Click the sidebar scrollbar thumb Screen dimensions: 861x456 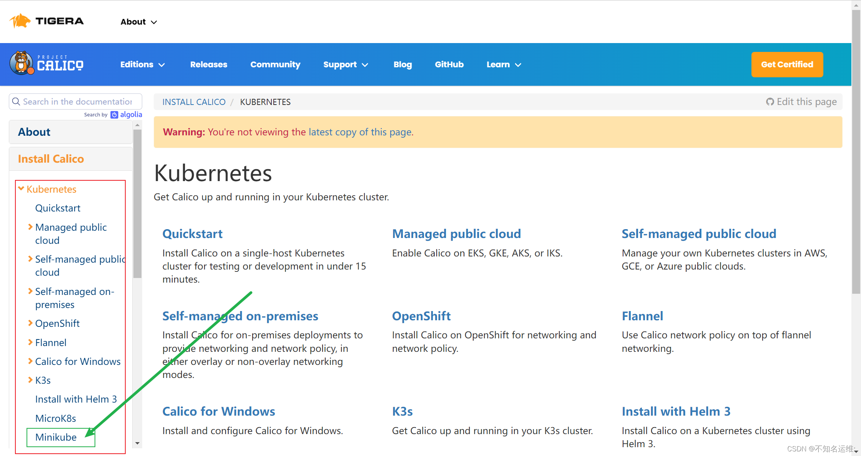137,203
